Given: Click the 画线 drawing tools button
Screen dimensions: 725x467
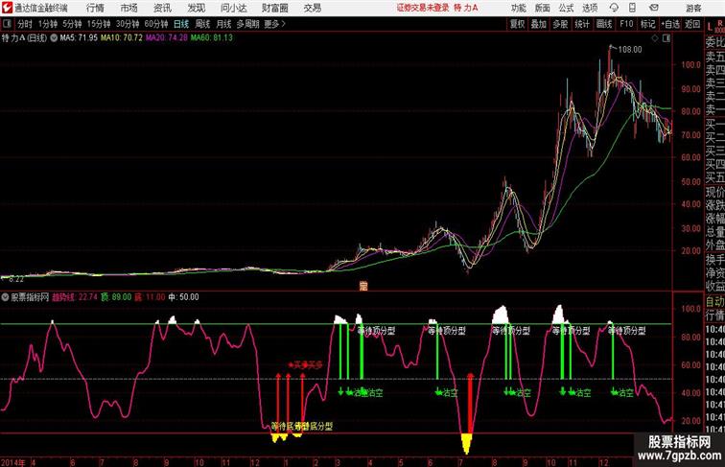Looking at the screenshot, I should coord(604,24).
